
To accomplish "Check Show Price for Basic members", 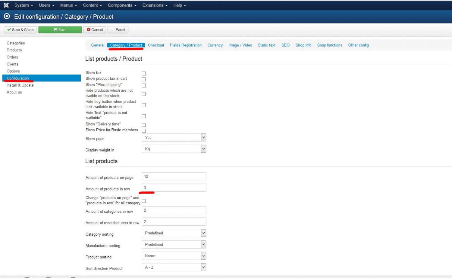I will 144,131.
